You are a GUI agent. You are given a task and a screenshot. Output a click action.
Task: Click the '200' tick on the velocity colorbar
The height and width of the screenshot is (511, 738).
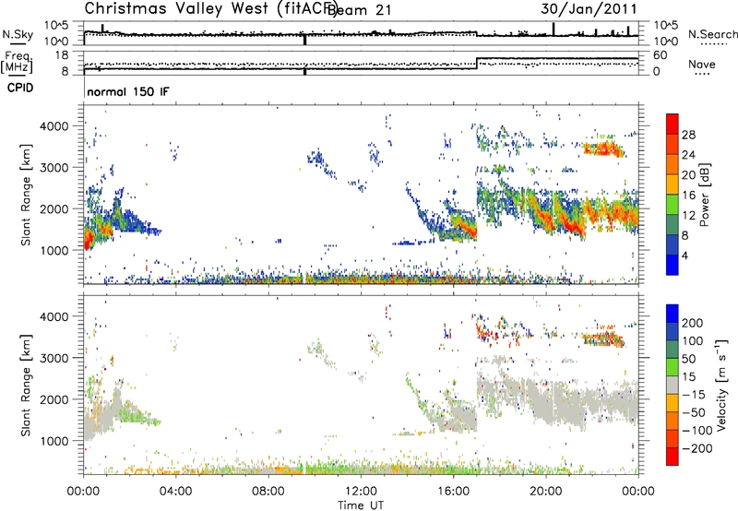pos(693,323)
